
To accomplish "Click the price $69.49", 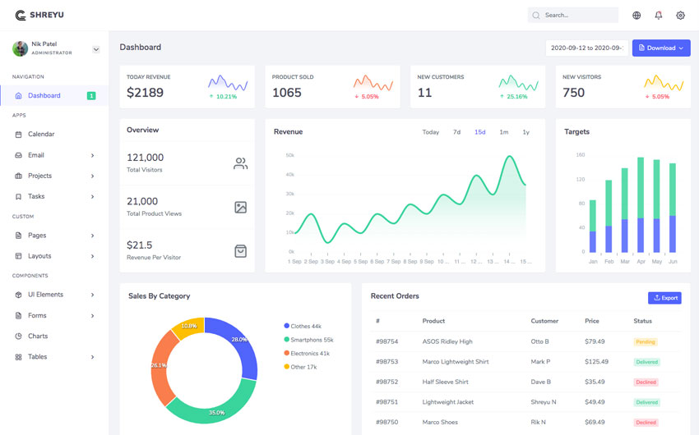I will click(x=595, y=422).
